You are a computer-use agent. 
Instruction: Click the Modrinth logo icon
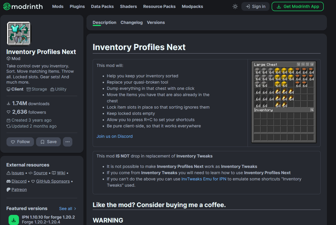click(x=7, y=7)
